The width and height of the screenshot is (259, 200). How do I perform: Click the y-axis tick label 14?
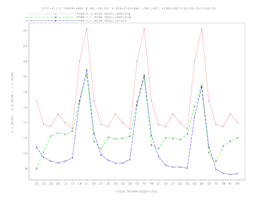pyautogui.click(x=25, y=123)
